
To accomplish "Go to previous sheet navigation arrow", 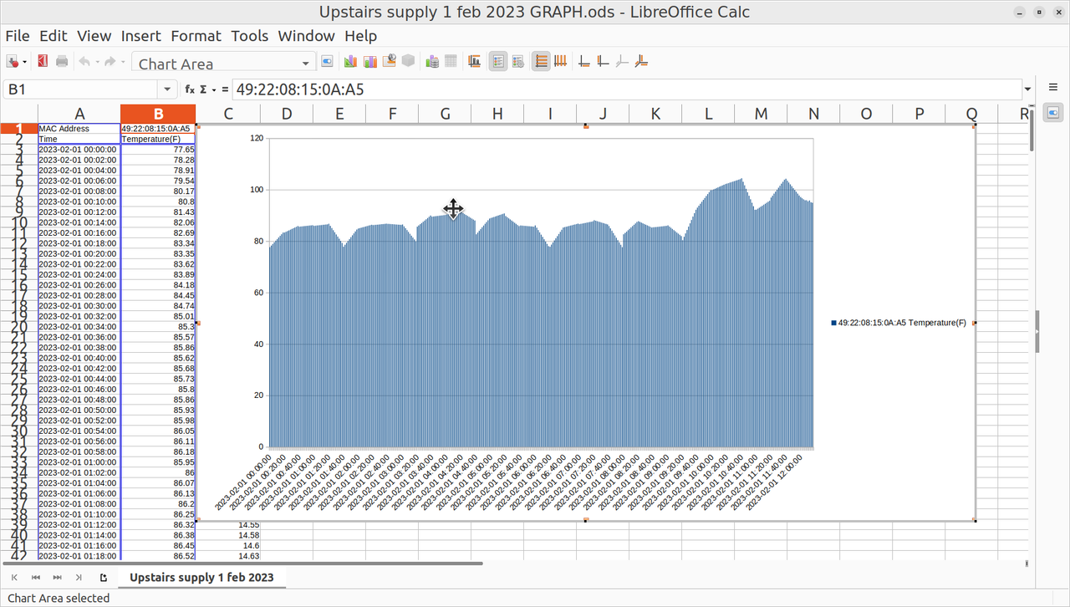I will point(36,578).
